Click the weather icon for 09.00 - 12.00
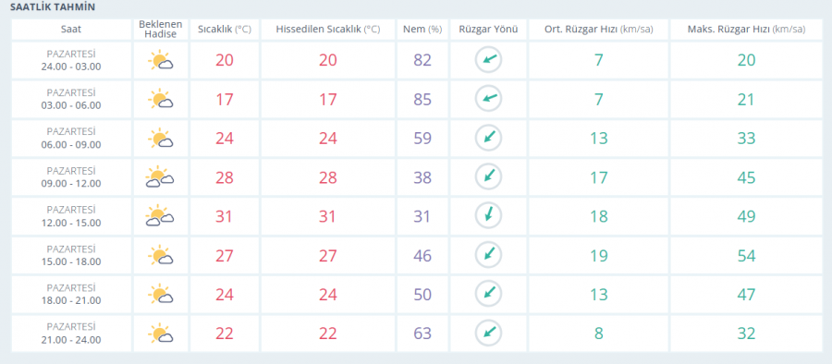 pyautogui.click(x=160, y=177)
